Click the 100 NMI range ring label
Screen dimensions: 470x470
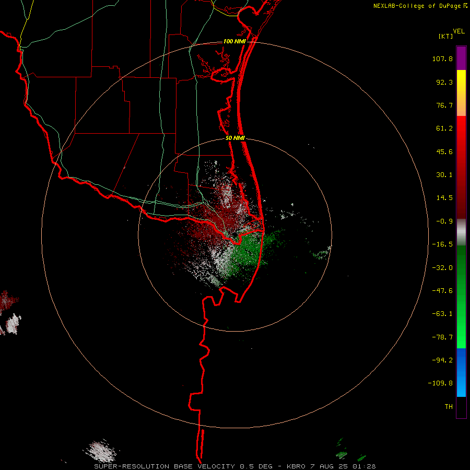(x=234, y=41)
